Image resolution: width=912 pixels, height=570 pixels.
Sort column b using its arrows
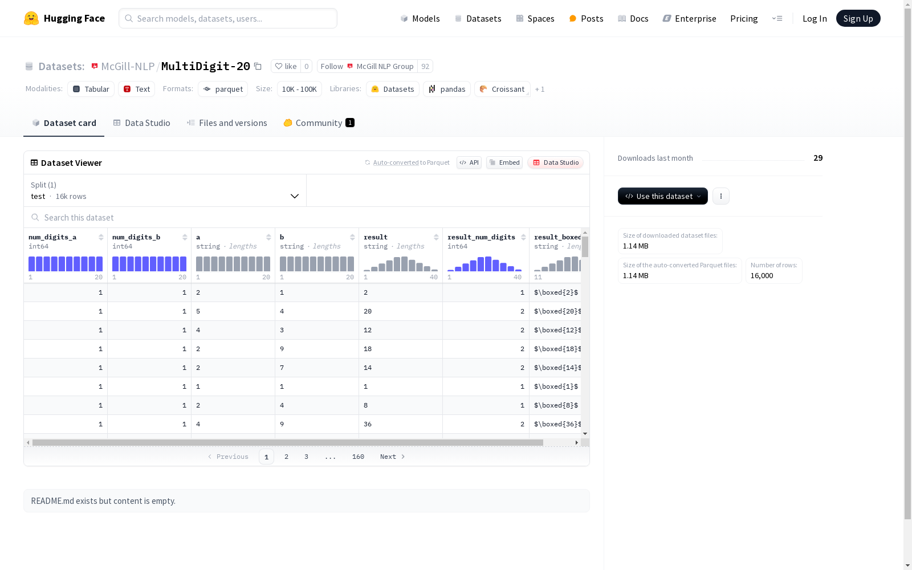[352, 237]
